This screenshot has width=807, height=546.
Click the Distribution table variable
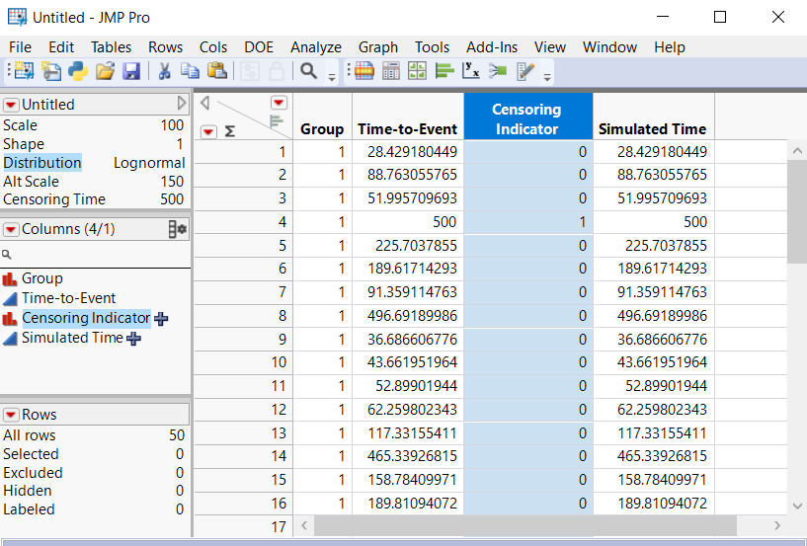point(42,163)
